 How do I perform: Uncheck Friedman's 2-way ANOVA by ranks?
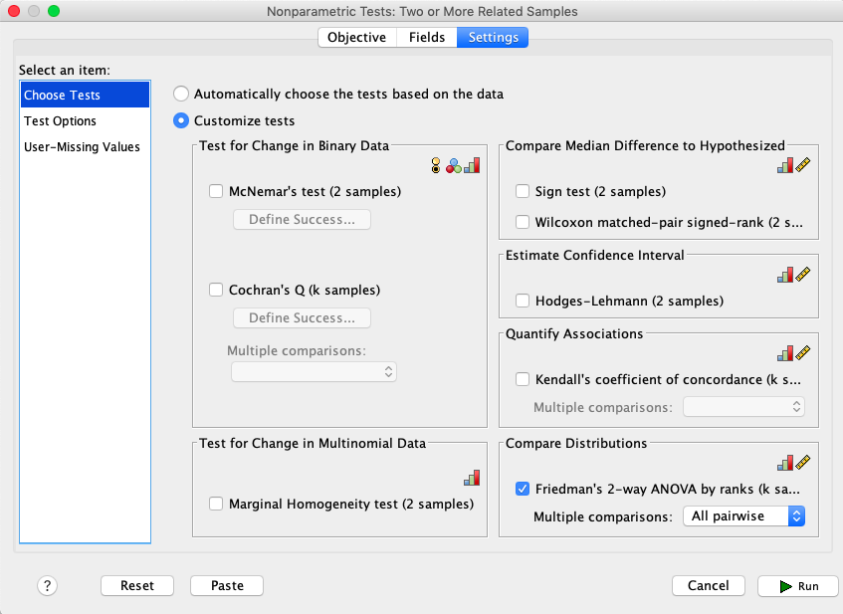523,489
